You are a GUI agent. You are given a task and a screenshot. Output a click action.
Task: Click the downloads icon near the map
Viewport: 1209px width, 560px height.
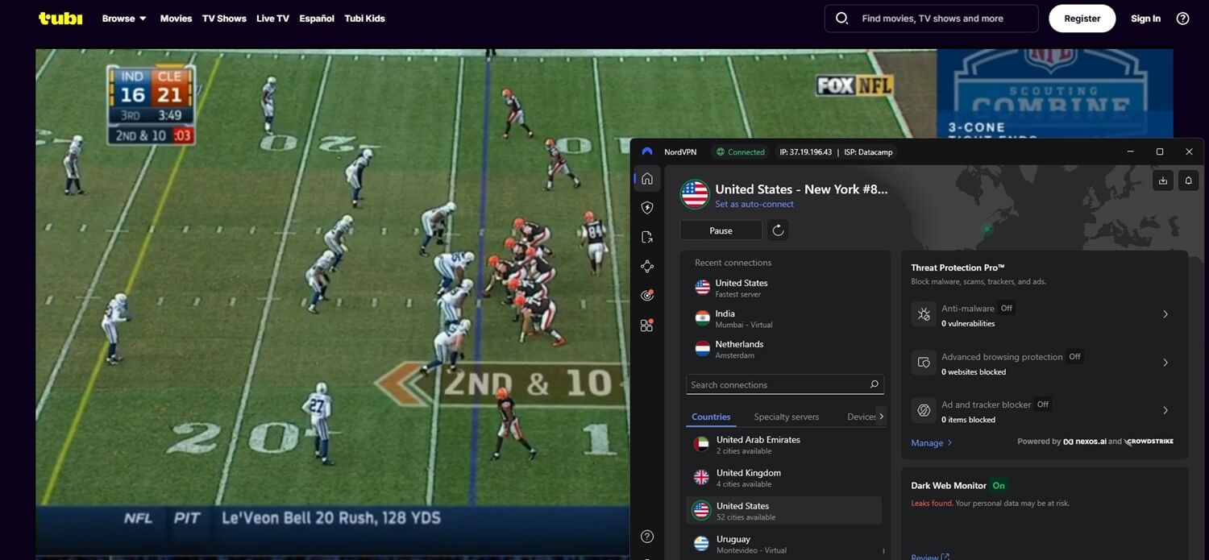[x=1162, y=180]
